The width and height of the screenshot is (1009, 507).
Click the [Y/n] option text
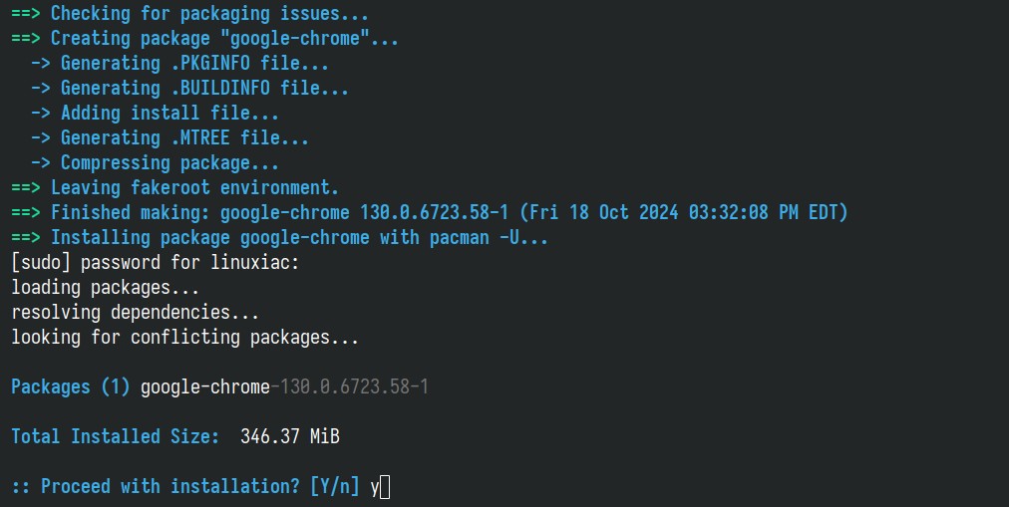click(334, 486)
